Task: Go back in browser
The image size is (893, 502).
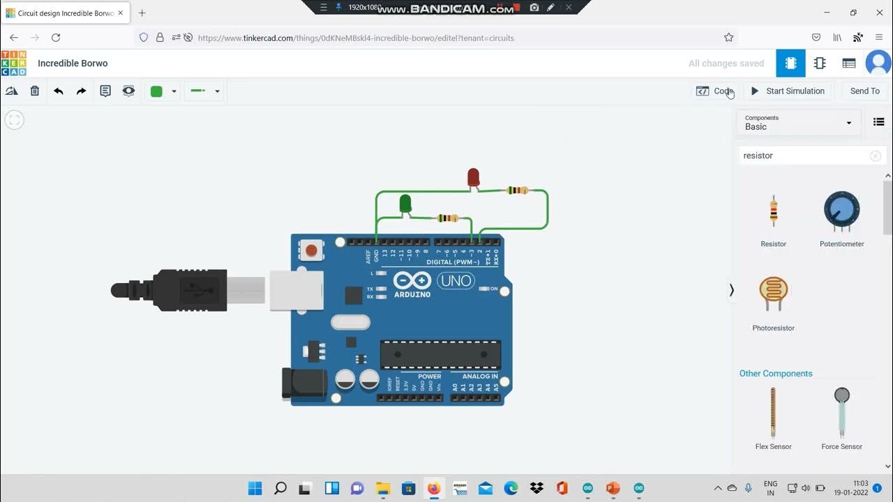Action: click(x=14, y=38)
